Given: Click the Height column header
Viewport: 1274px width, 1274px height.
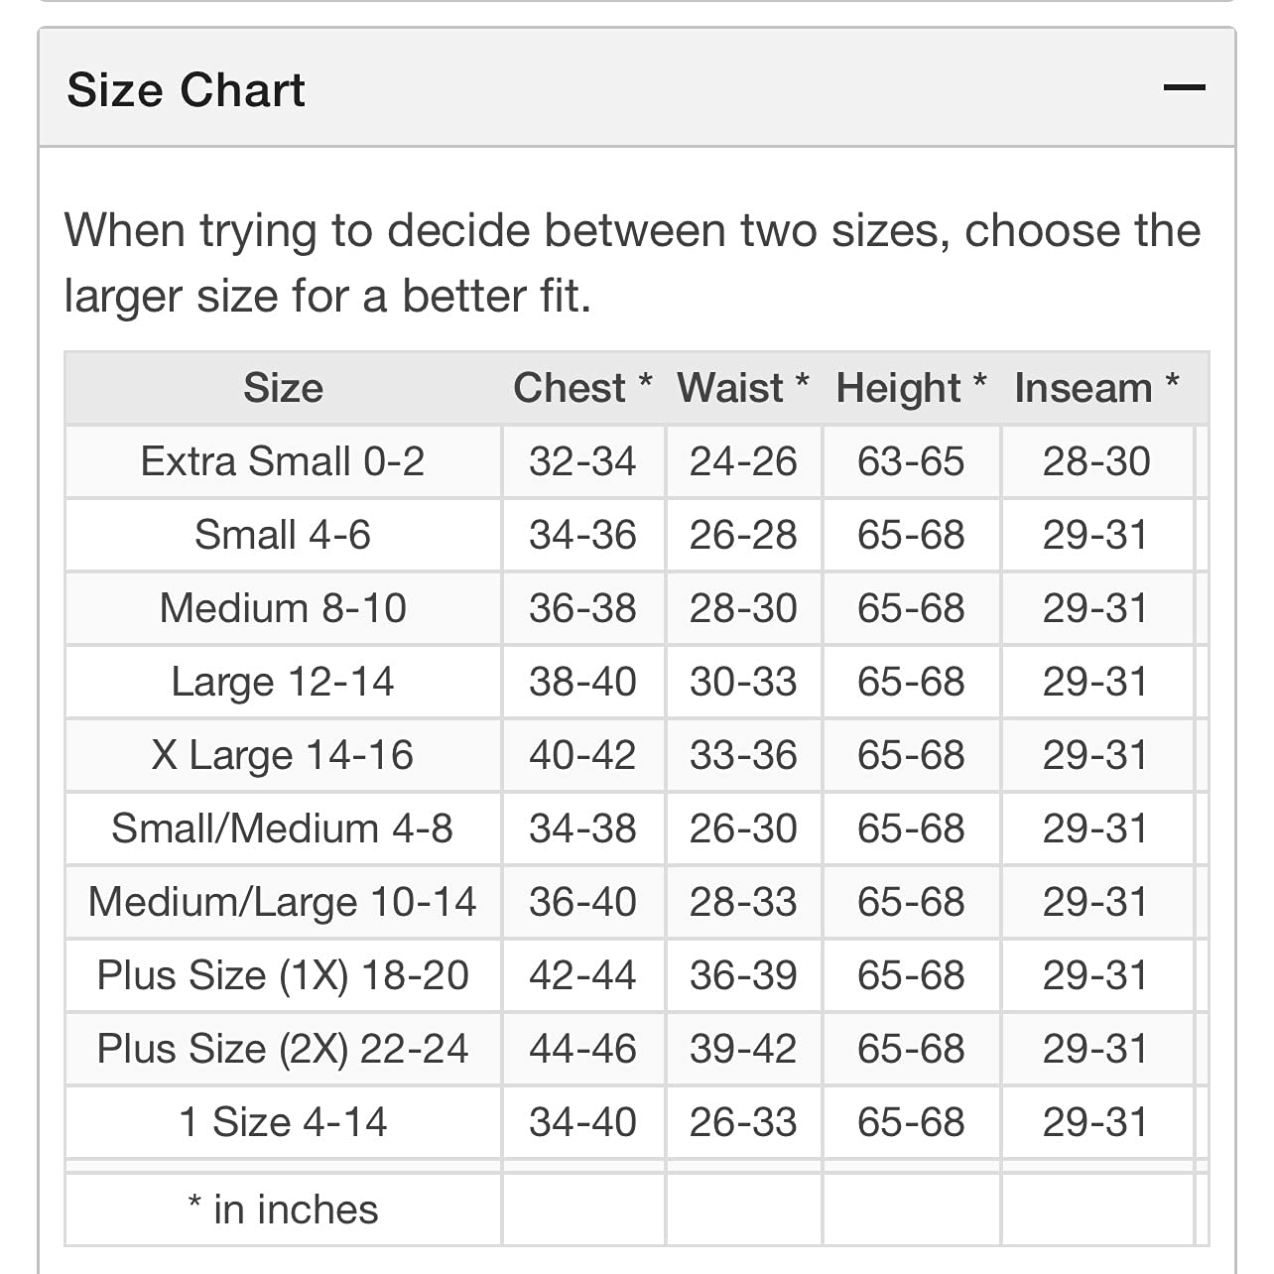Looking at the screenshot, I should [911, 388].
